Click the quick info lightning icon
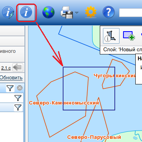Screen dimensions: 142x142 pyautogui.click(x=8, y=12)
